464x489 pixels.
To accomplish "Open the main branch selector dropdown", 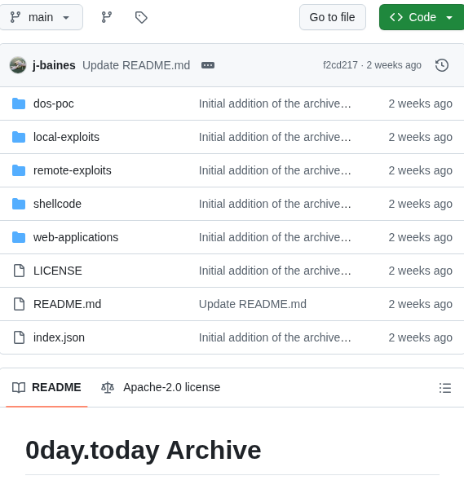I will (x=41, y=17).
